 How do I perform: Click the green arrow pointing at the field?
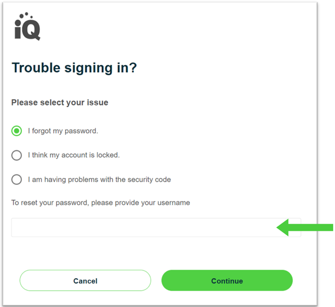(305, 227)
